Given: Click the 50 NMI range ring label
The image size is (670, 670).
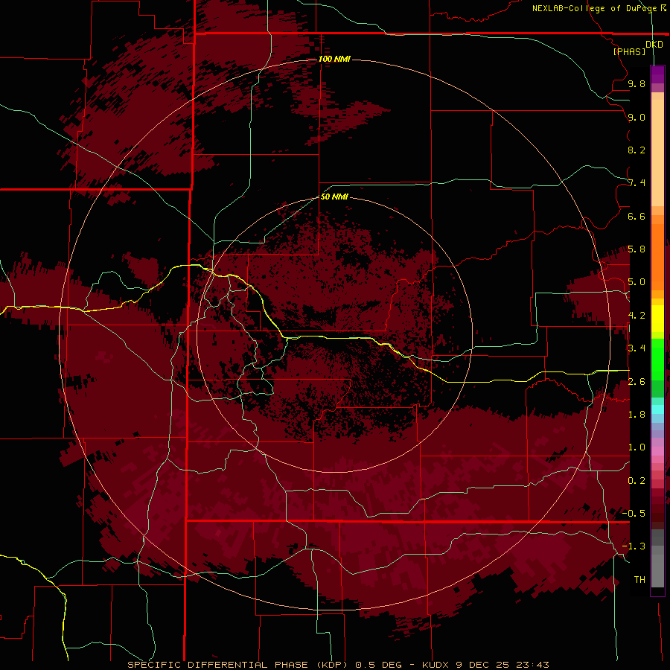Looking at the screenshot, I should pyautogui.click(x=334, y=197).
